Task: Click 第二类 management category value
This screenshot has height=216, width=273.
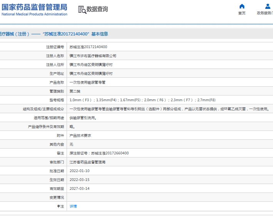Action: pos(75,91)
